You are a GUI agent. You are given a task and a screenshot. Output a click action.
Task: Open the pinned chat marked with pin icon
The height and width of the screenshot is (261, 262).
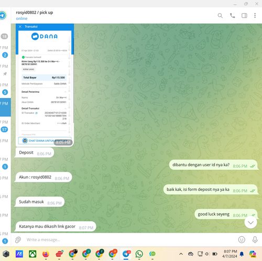pos(5,74)
